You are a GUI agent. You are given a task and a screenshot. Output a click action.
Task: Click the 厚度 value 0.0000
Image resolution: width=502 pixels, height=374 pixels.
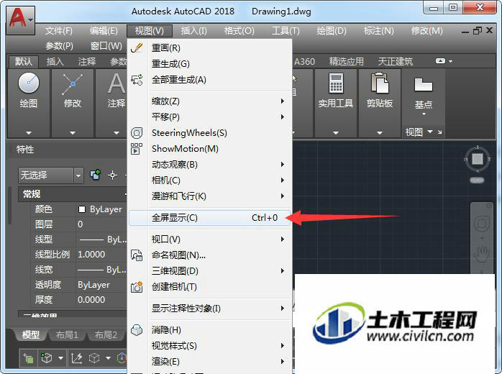91,300
